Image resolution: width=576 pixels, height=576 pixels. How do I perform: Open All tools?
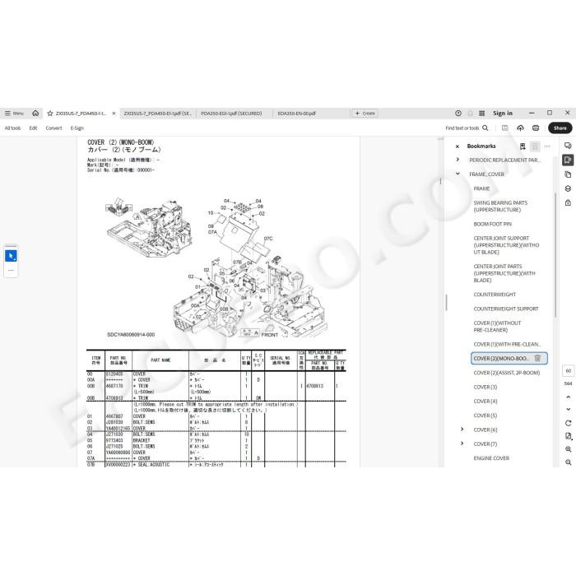pyautogui.click(x=12, y=128)
